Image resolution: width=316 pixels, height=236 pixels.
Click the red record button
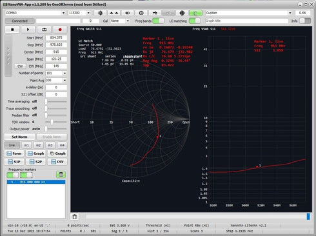tap(60, 30)
